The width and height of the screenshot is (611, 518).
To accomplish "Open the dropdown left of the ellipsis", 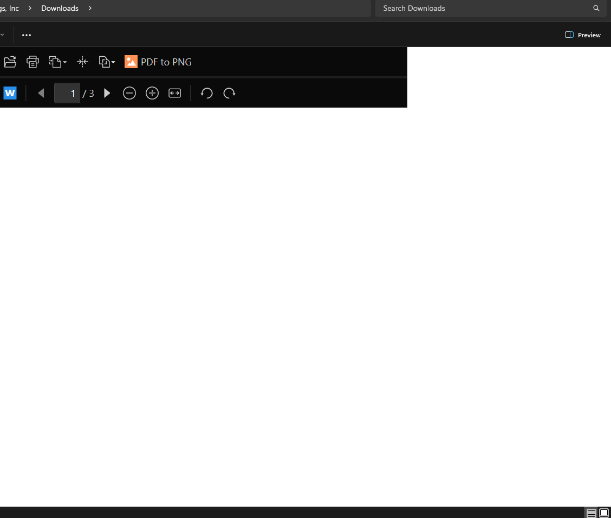I will click(2, 35).
